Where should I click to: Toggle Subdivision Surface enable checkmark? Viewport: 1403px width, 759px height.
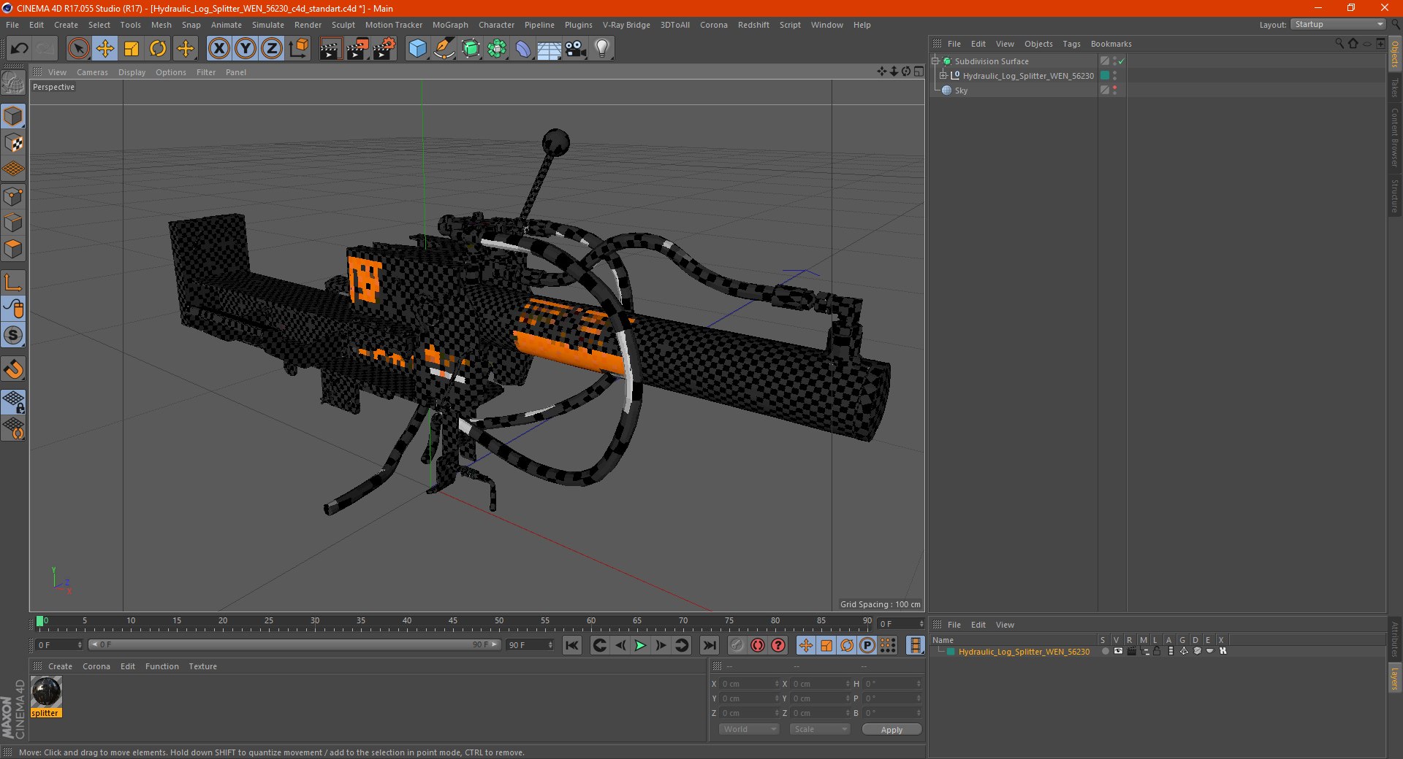pyautogui.click(x=1122, y=61)
